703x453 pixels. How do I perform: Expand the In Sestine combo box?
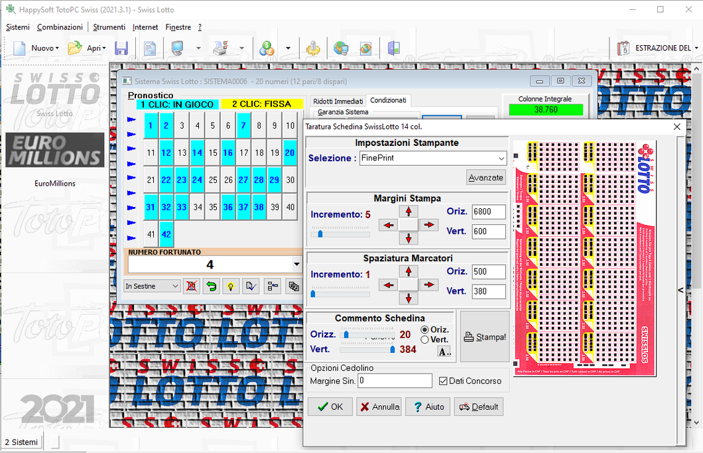click(175, 287)
